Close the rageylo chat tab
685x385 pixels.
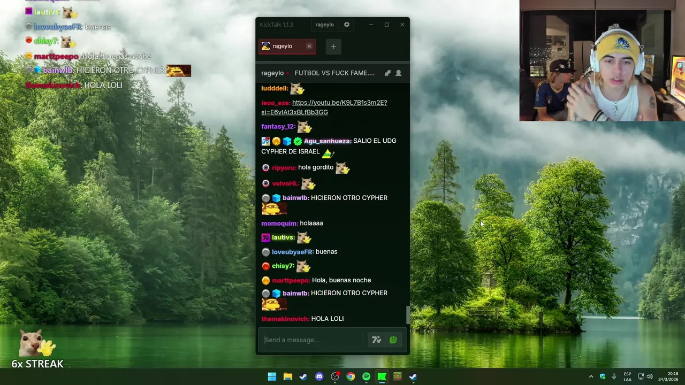pos(309,47)
